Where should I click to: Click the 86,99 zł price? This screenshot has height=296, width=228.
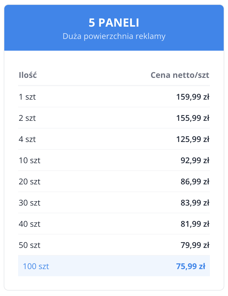click(x=195, y=182)
